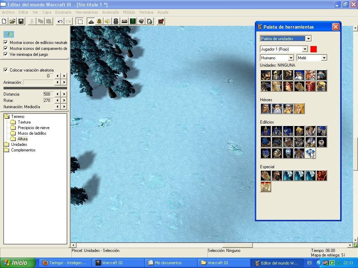
Task: Select the Paladin hero portrait
Action: [x=266, y=109]
